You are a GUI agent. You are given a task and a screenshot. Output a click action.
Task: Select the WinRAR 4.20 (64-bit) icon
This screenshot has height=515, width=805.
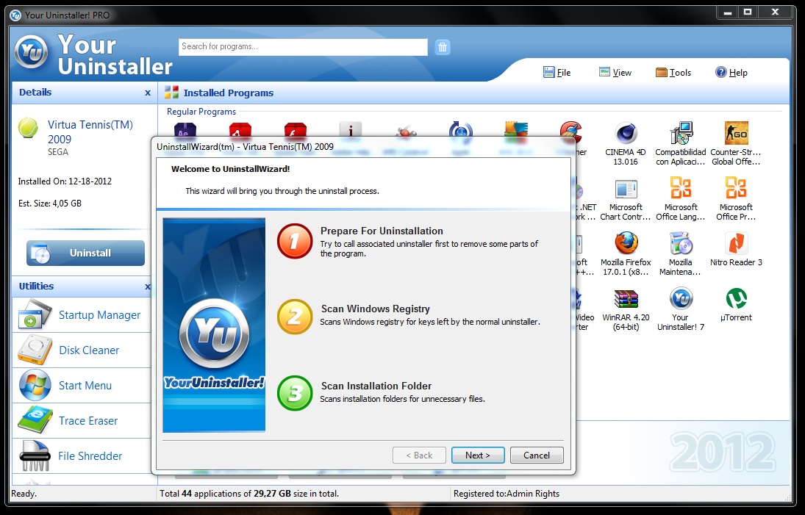tap(626, 298)
